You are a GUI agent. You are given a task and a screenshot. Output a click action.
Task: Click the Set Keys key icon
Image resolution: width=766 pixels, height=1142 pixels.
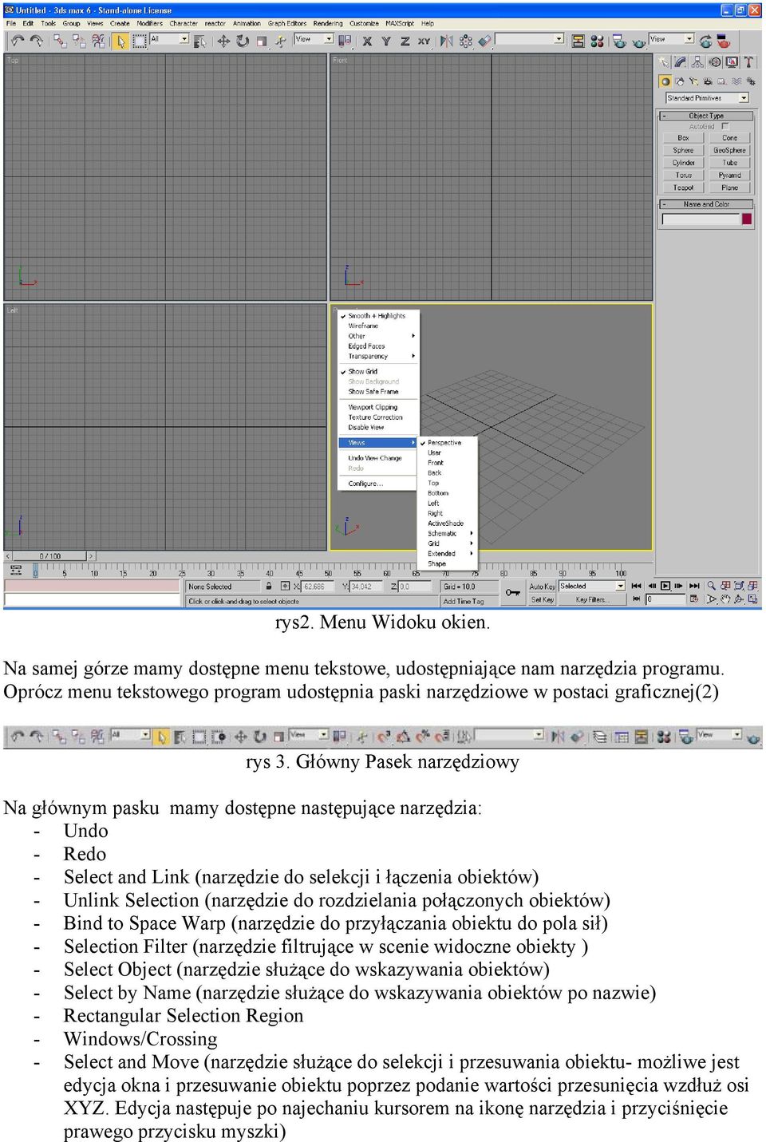pos(512,592)
